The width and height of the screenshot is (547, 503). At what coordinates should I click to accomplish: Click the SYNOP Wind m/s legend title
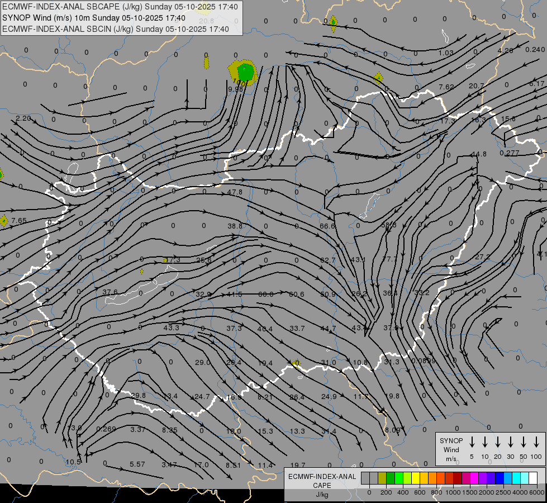tap(451, 449)
